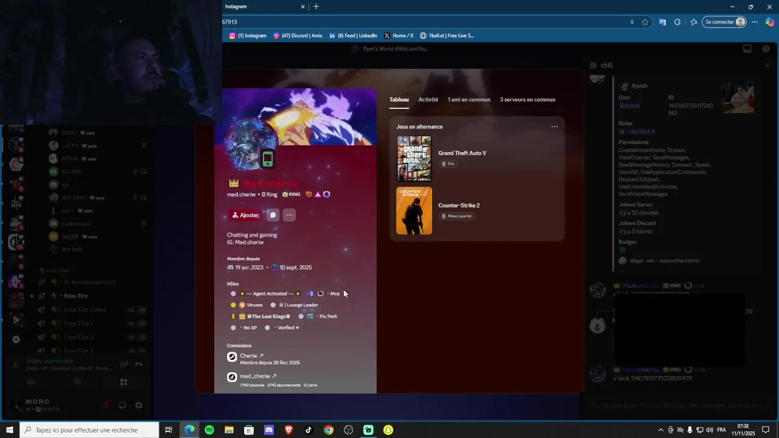Select the Pic Perk role chip
779x438 pixels.
pyautogui.click(x=318, y=316)
